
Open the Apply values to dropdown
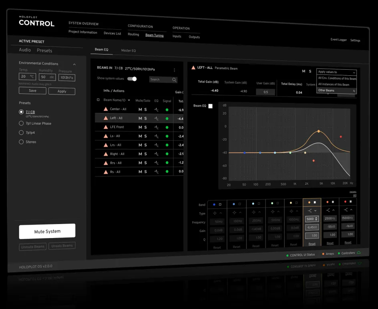click(336, 72)
